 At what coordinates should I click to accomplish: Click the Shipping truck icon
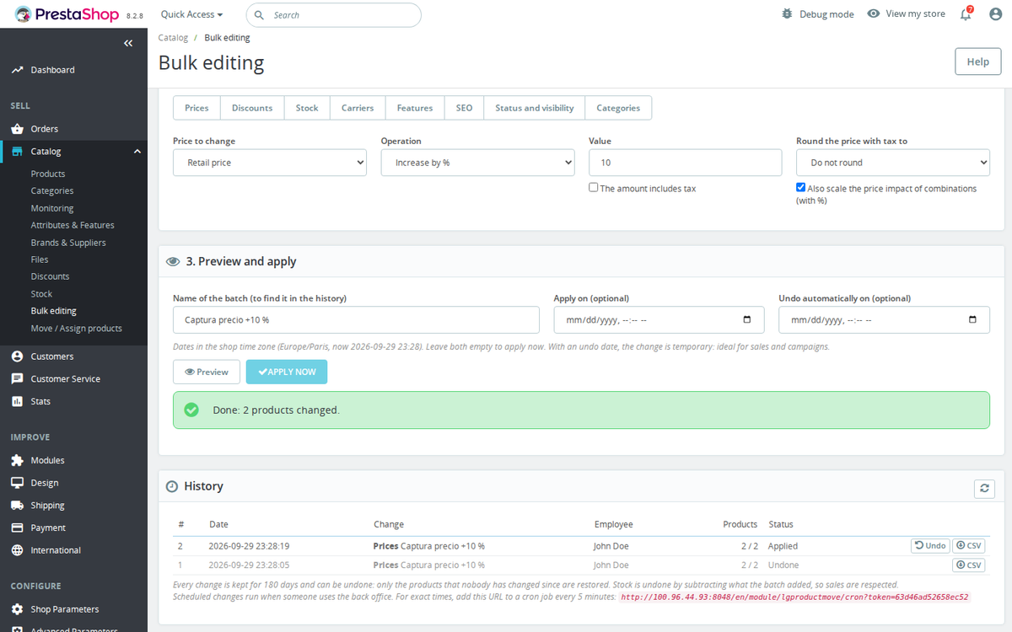pyautogui.click(x=17, y=506)
